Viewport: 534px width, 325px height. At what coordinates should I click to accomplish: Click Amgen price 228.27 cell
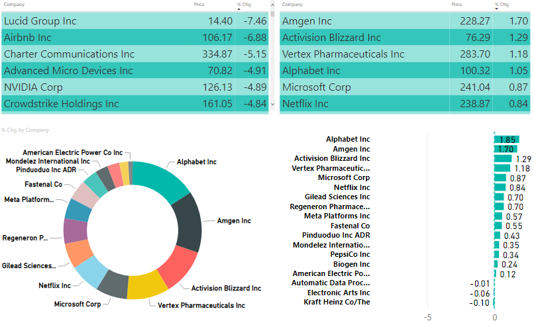(475, 21)
